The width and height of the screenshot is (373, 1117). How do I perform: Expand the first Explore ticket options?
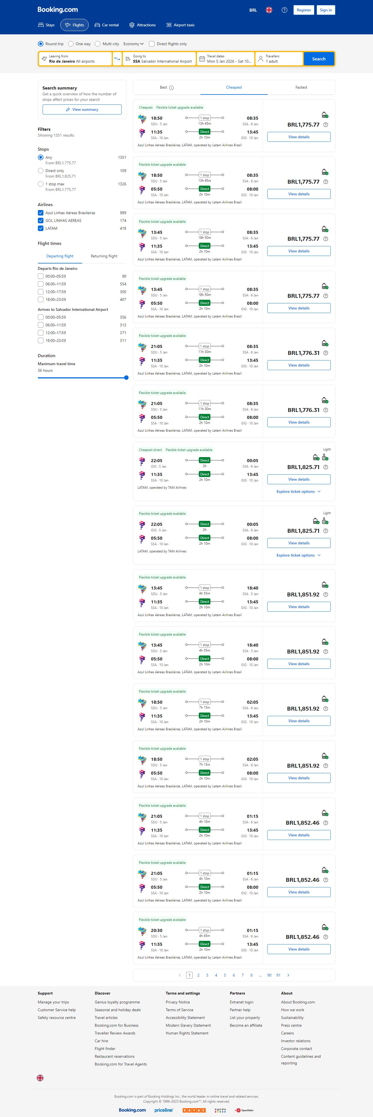(x=299, y=492)
